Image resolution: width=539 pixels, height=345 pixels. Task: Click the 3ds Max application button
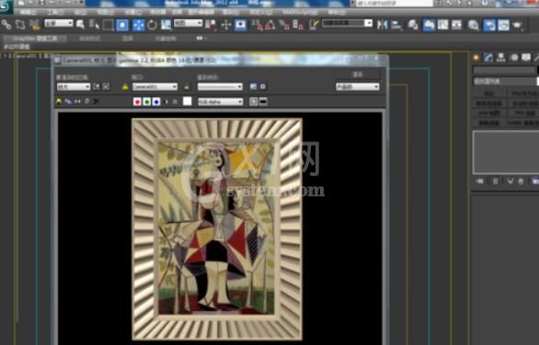pos(6,6)
